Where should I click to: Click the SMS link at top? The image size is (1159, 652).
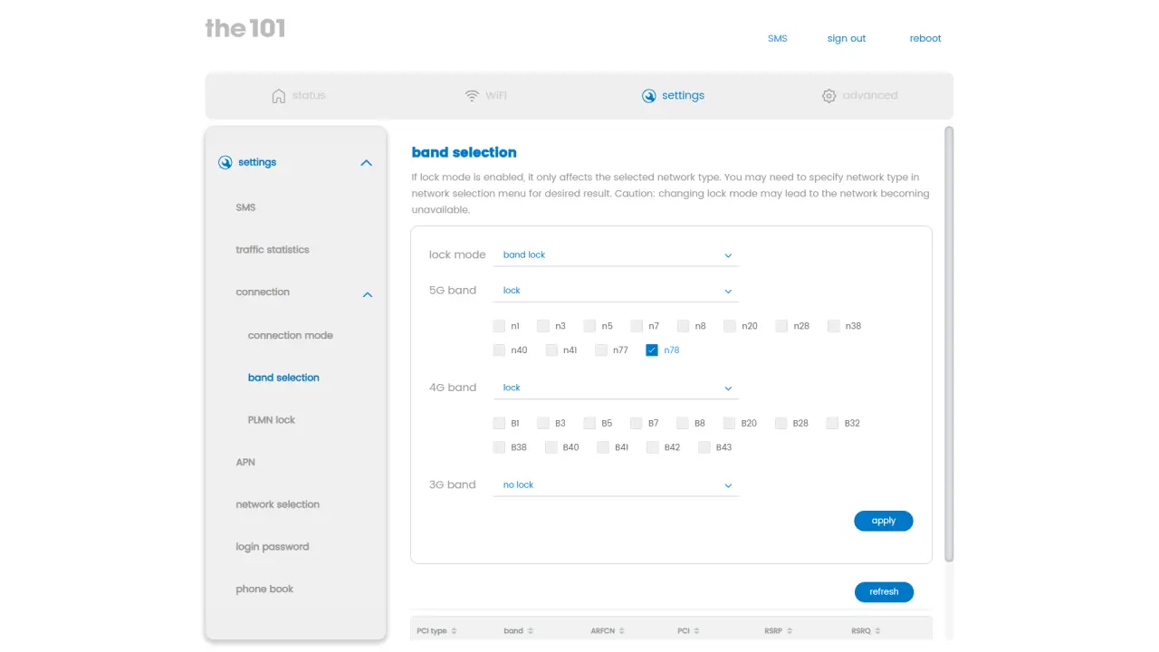click(x=778, y=39)
